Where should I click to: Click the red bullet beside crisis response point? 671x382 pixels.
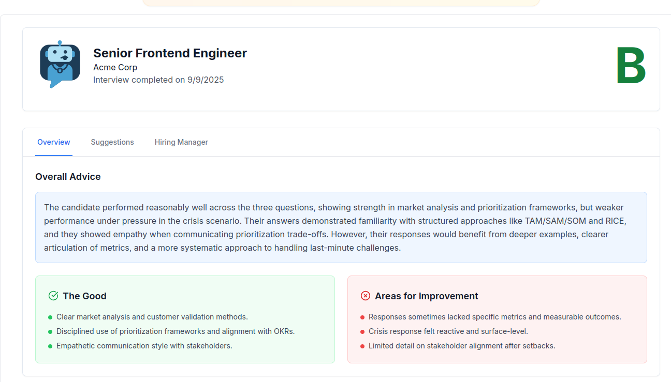point(362,331)
